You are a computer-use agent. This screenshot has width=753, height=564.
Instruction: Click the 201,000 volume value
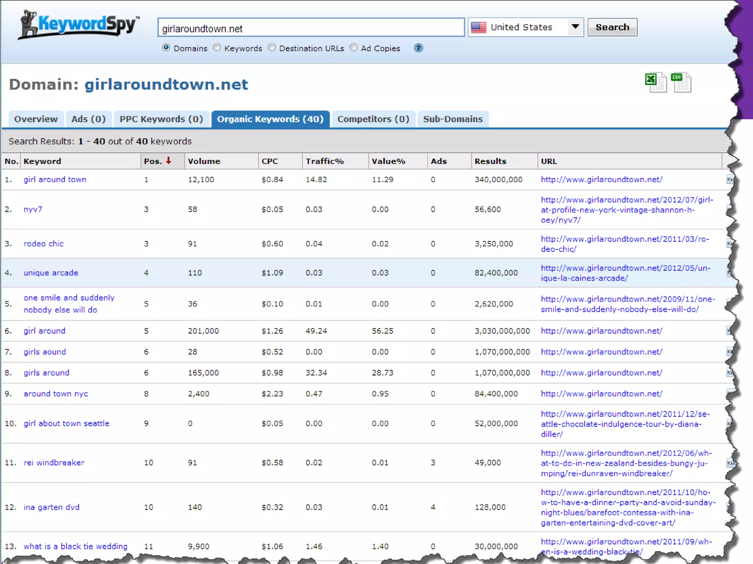(x=203, y=331)
